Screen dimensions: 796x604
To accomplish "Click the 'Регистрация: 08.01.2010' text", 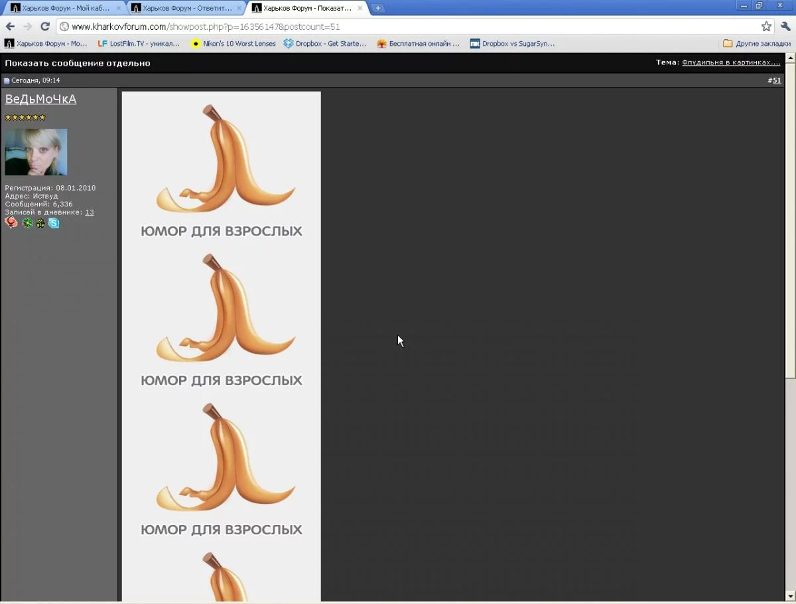I will click(x=50, y=188).
